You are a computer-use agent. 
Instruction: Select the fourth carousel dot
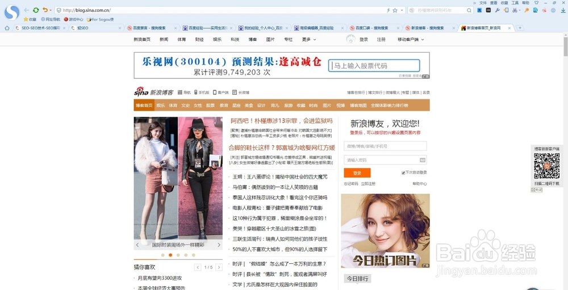186,255
